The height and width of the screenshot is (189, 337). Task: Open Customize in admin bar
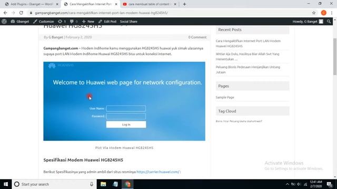tap(43, 22)
